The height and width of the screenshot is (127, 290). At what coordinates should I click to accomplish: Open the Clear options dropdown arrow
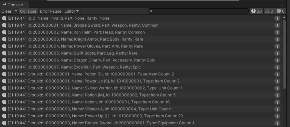[16, 11]
